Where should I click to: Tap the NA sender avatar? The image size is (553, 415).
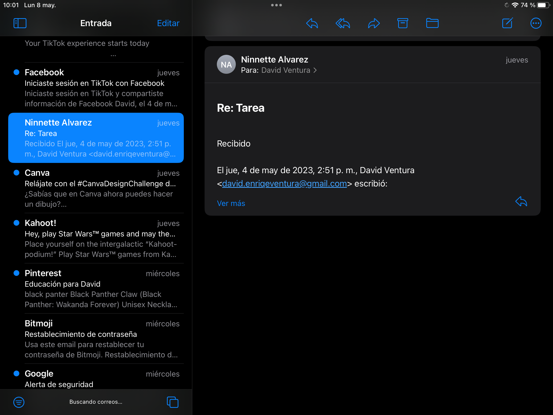coord(226,65)
